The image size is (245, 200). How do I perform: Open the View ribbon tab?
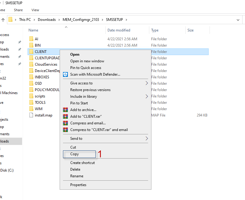35,10
